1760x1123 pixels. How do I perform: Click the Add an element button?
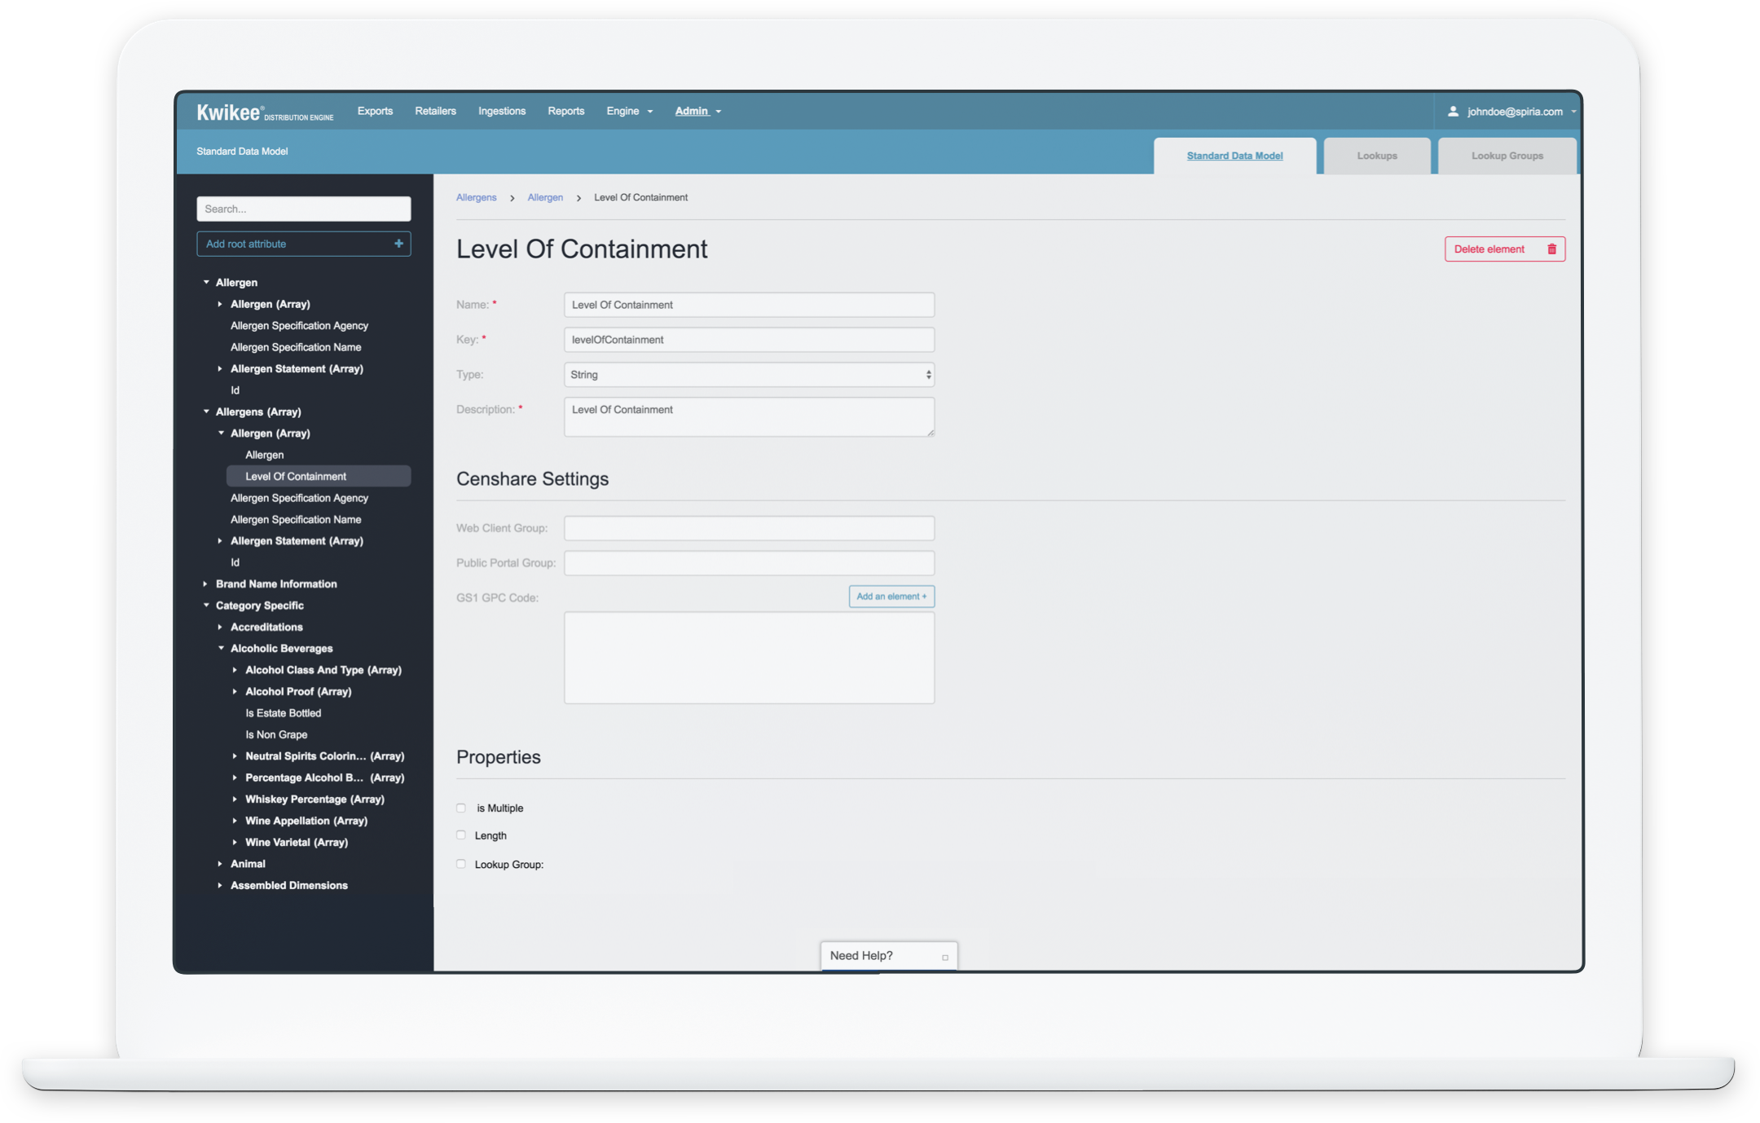click(x=891, y=597)
